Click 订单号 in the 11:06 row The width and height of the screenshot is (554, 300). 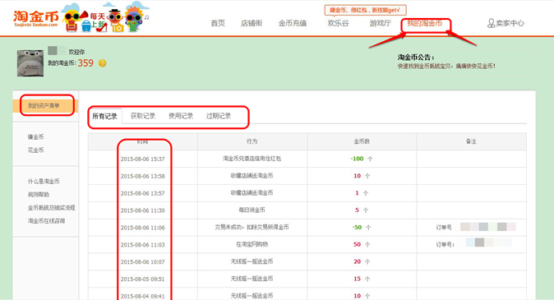click(x=444, y=227)
